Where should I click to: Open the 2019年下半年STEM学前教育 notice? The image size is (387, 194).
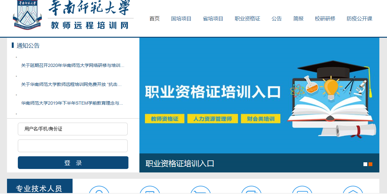click(x=72, y=103)
